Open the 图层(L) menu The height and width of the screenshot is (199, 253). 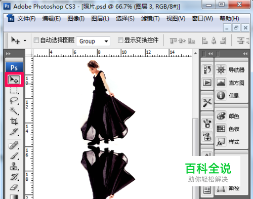[100, 18]
